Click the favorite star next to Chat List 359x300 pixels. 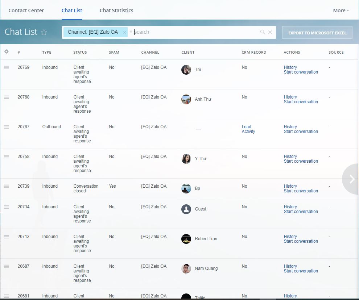point(44,32)
